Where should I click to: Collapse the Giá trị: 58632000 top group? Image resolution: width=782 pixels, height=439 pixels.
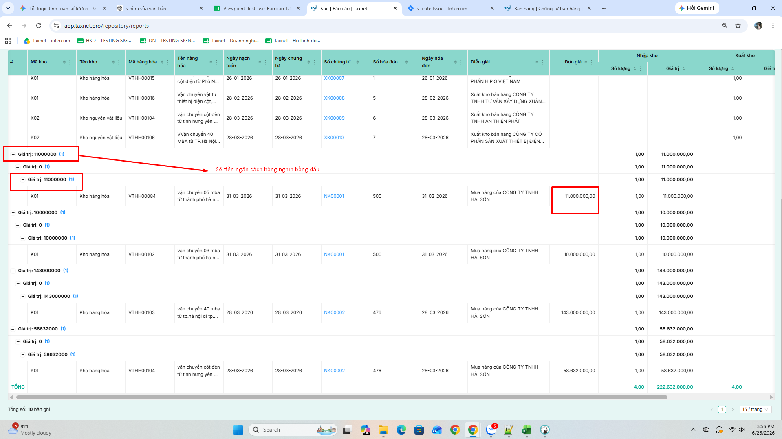pos(13,329)
